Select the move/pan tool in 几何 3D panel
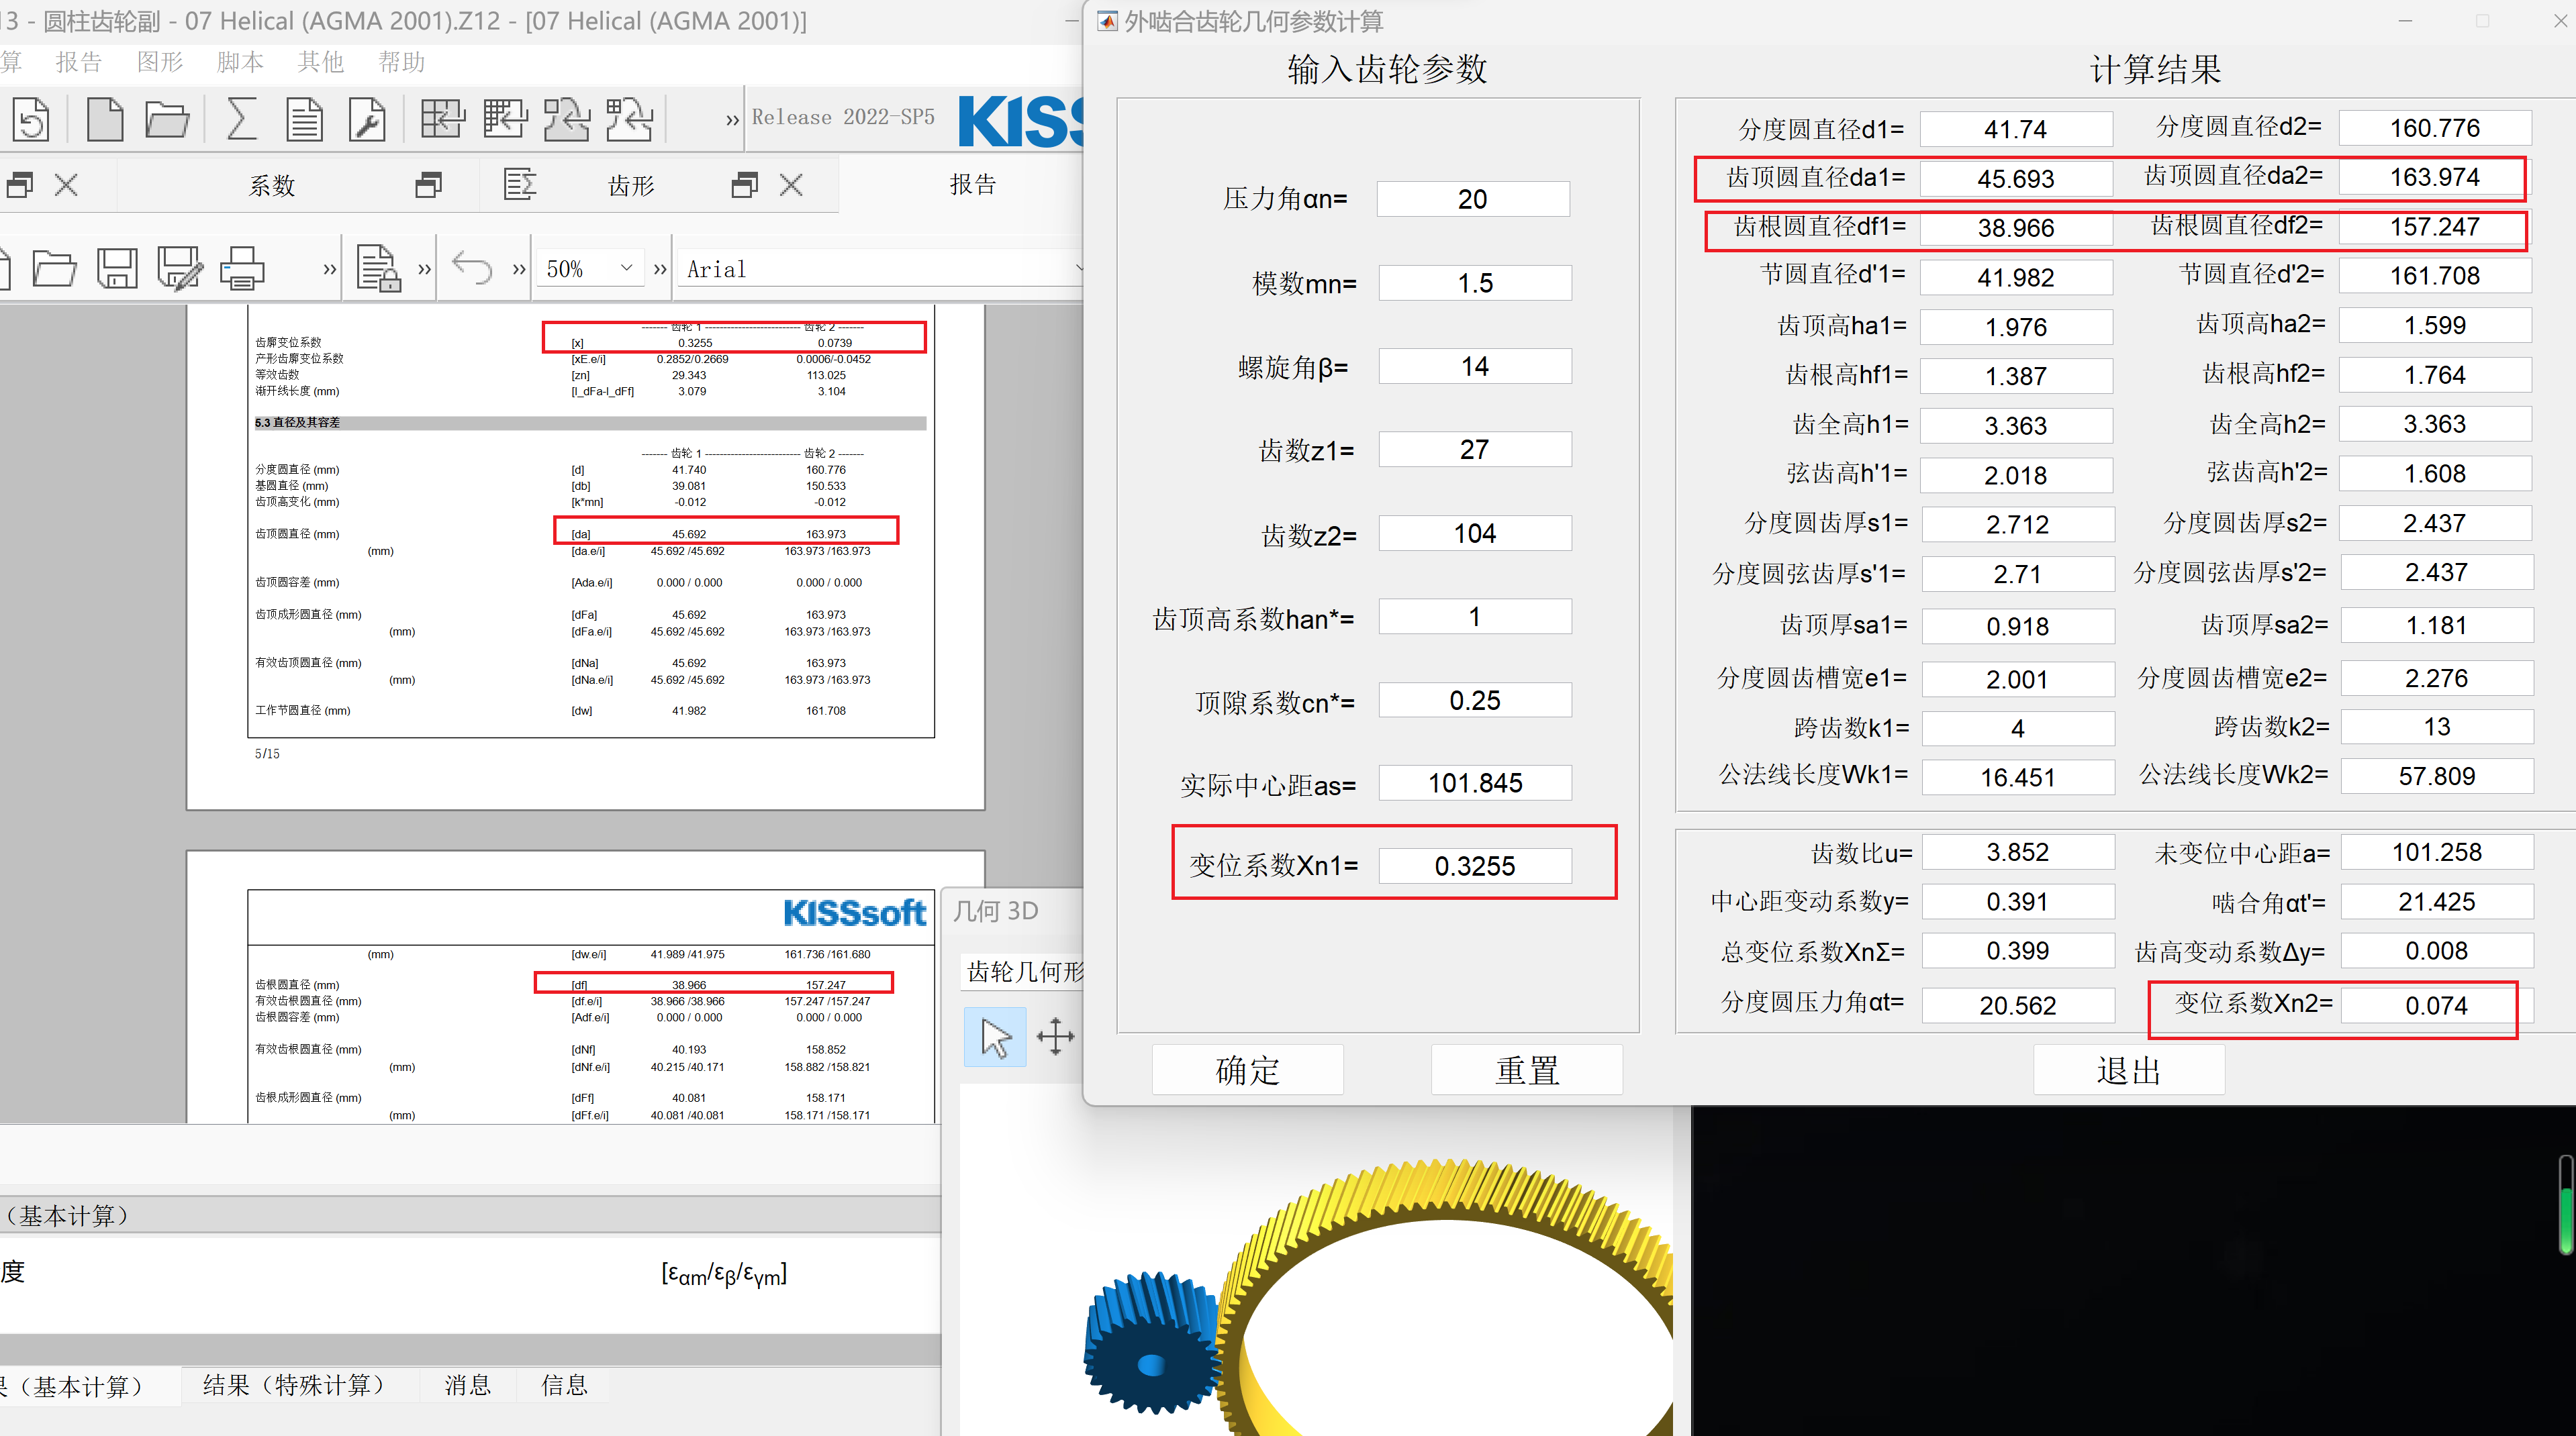Image resolution: width=2576 pixels, height=1436 pixels. [x=1056, y=1037]
